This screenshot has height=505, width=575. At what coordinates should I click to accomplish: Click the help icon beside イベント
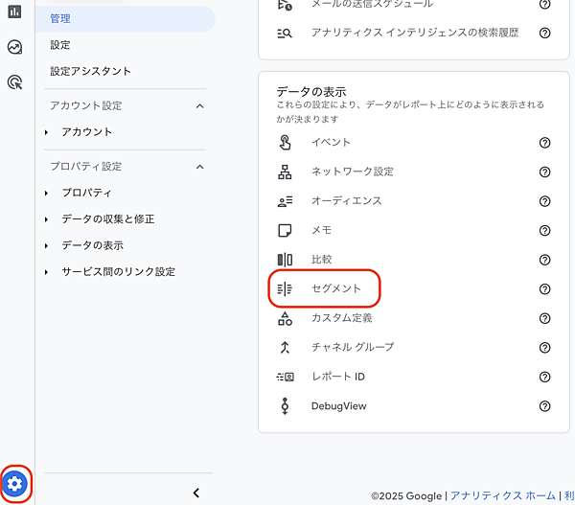point(544,143)
